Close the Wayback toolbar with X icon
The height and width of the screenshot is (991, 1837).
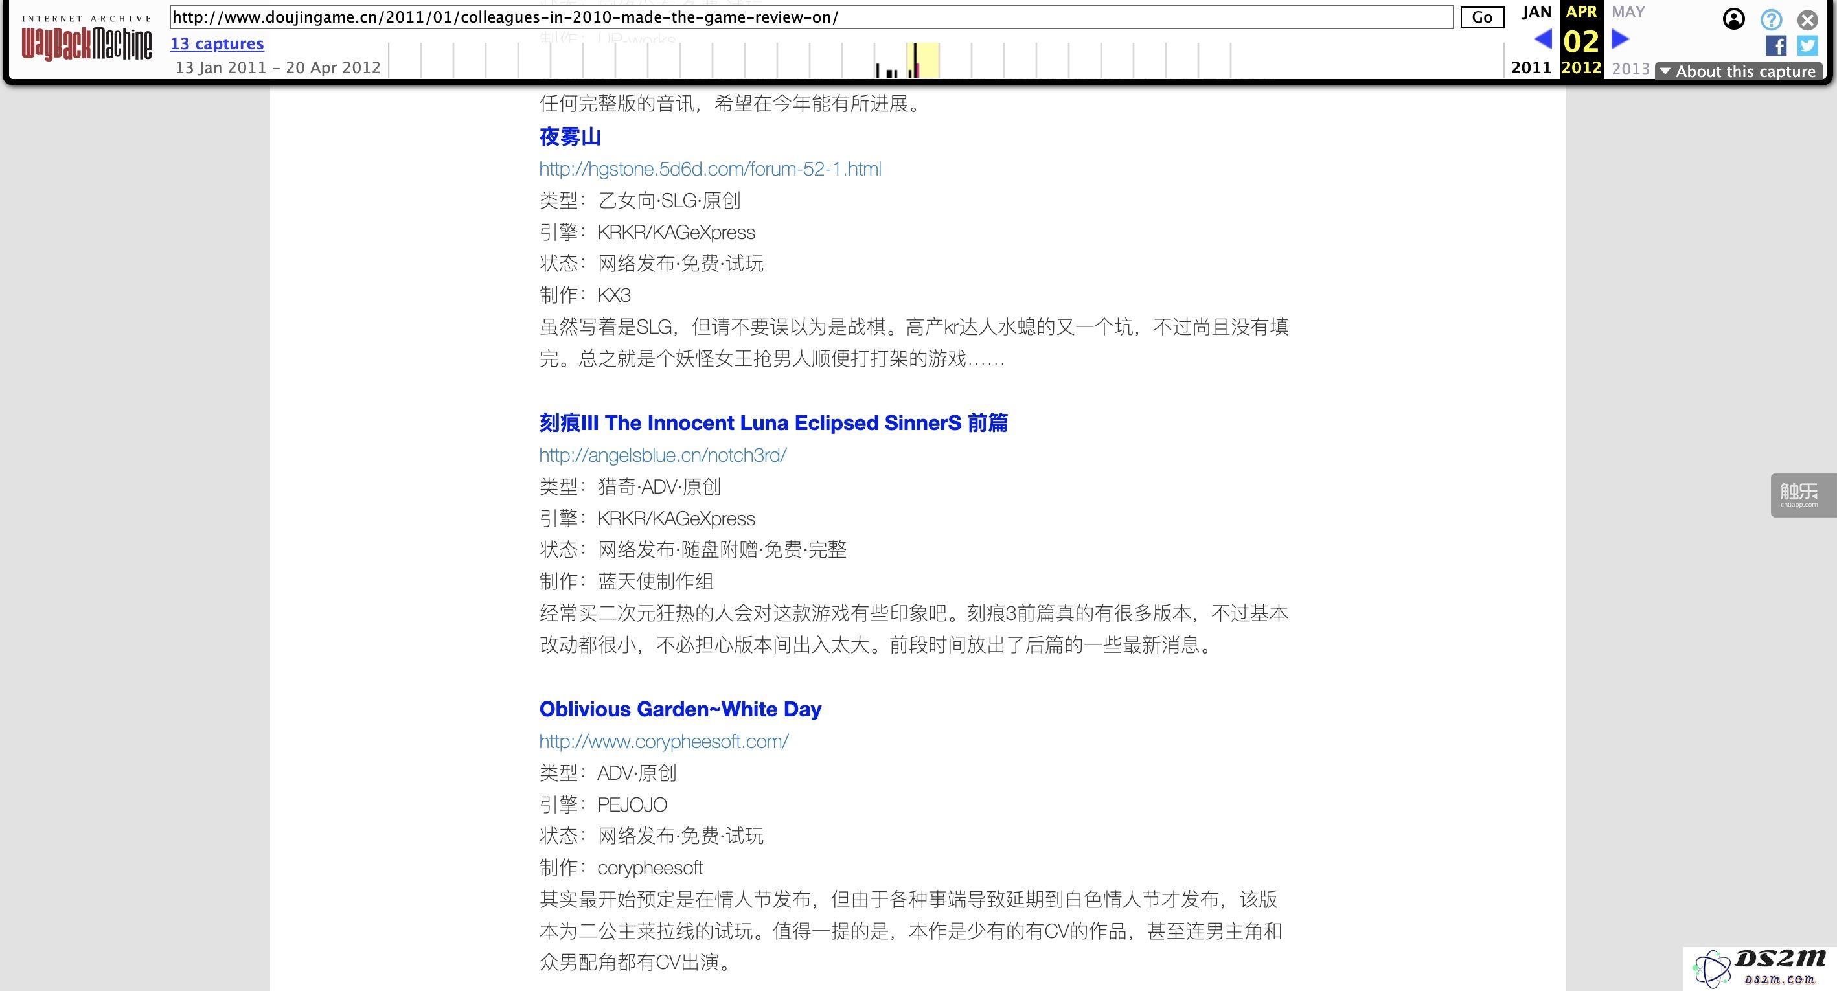1807,19
